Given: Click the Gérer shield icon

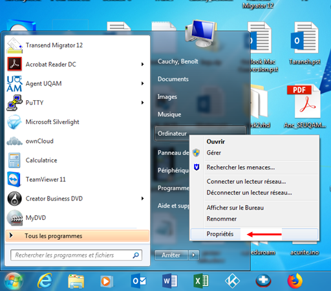Looking at the screenshot, I should pyautogui.click(x=197, y=153).
